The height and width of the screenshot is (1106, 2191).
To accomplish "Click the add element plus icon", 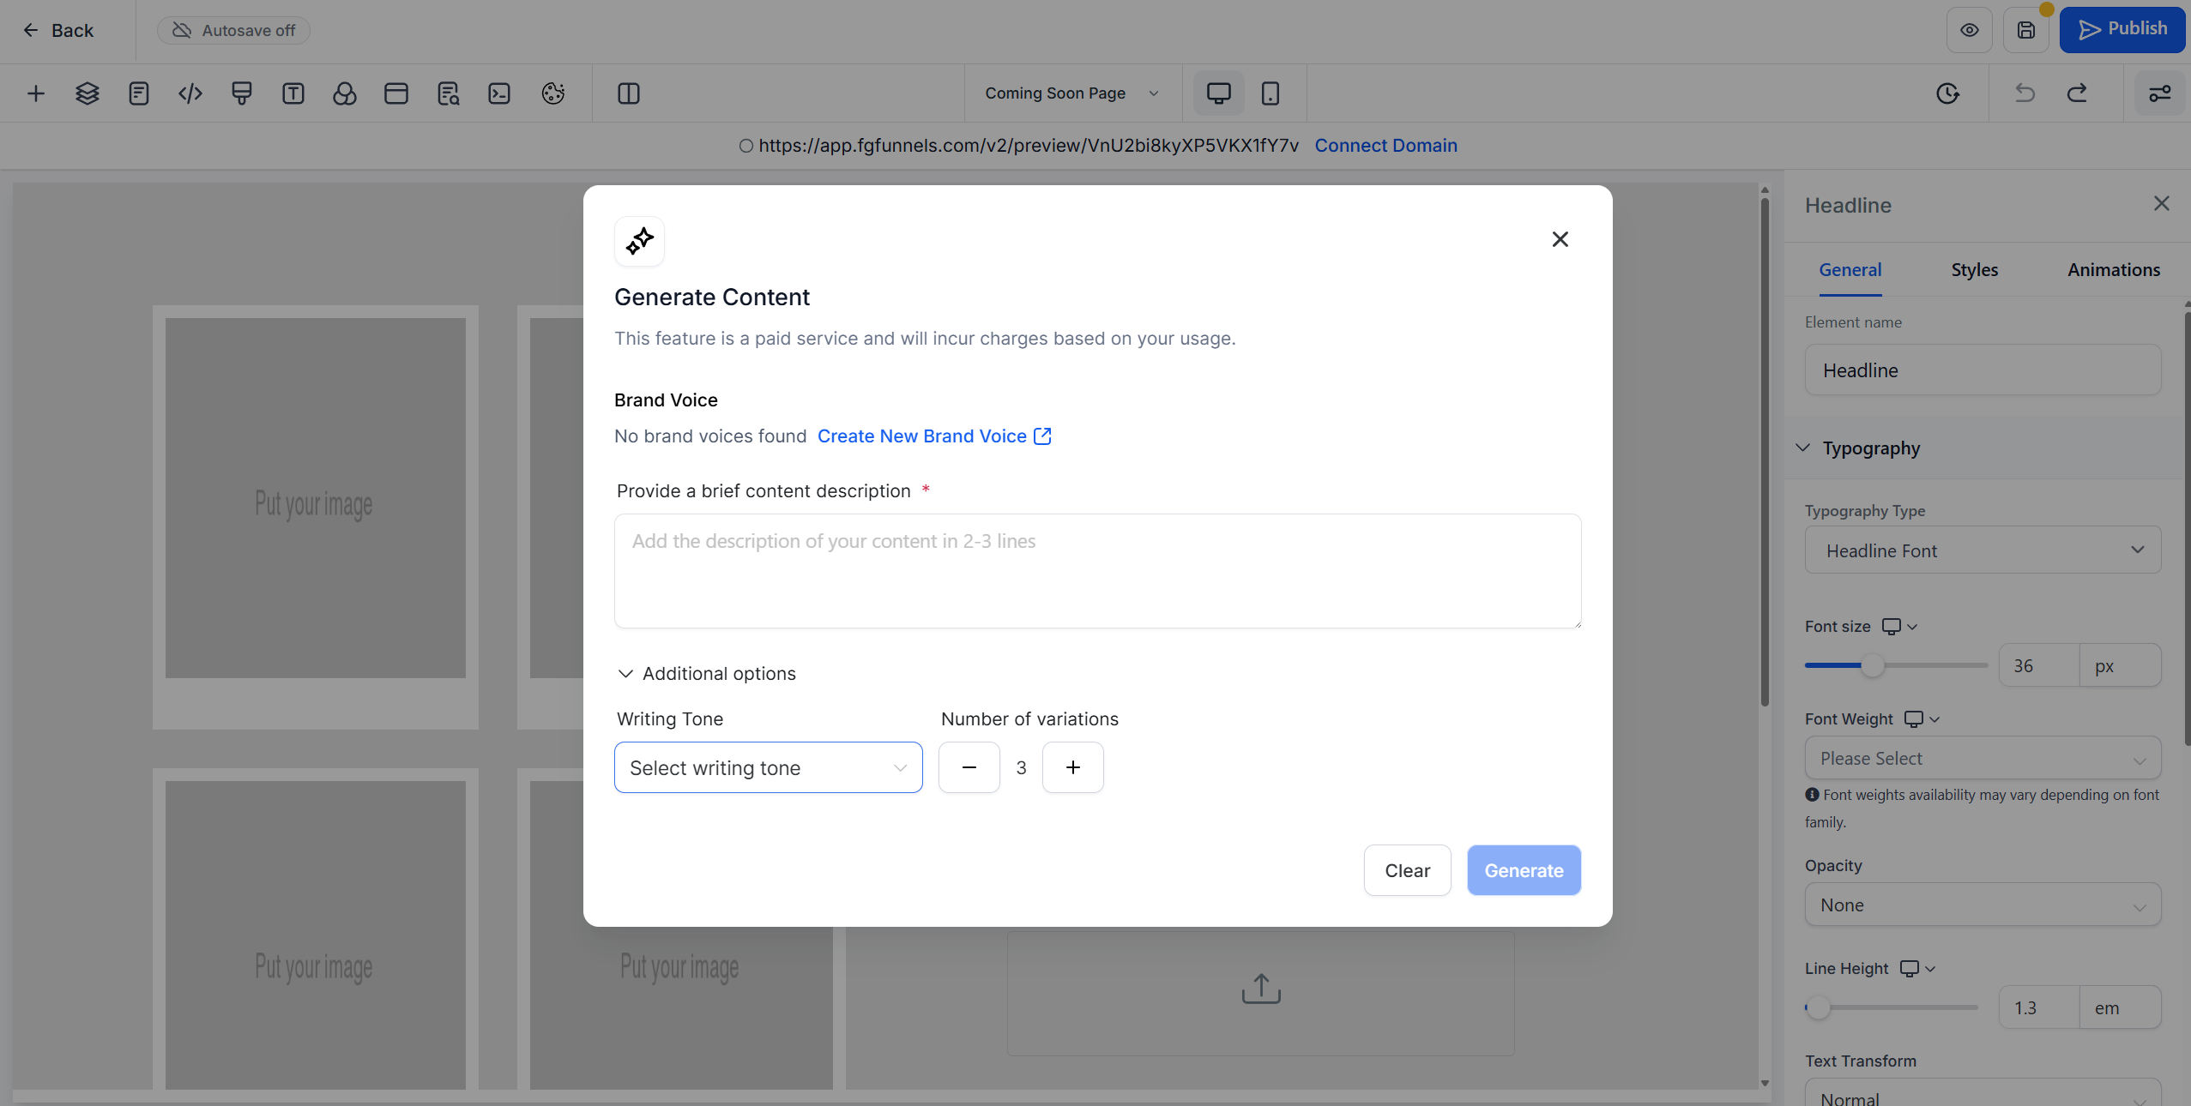I will tap(36, 93).
